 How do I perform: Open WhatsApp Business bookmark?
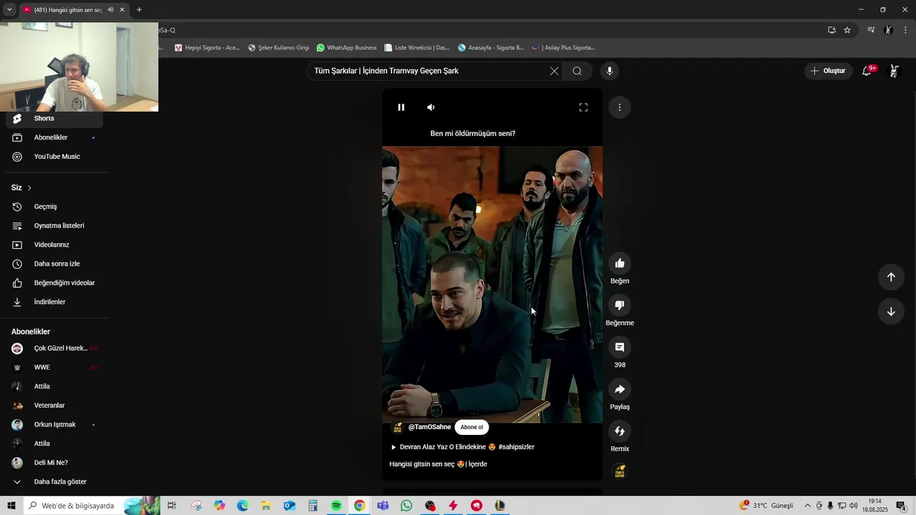pyautogui.click(x=346, y=48)
